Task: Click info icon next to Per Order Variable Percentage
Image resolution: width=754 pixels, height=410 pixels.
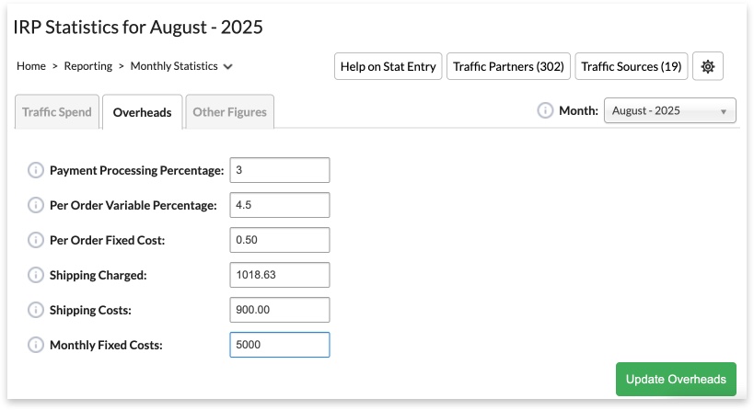Action: click(x=36, y=205)
